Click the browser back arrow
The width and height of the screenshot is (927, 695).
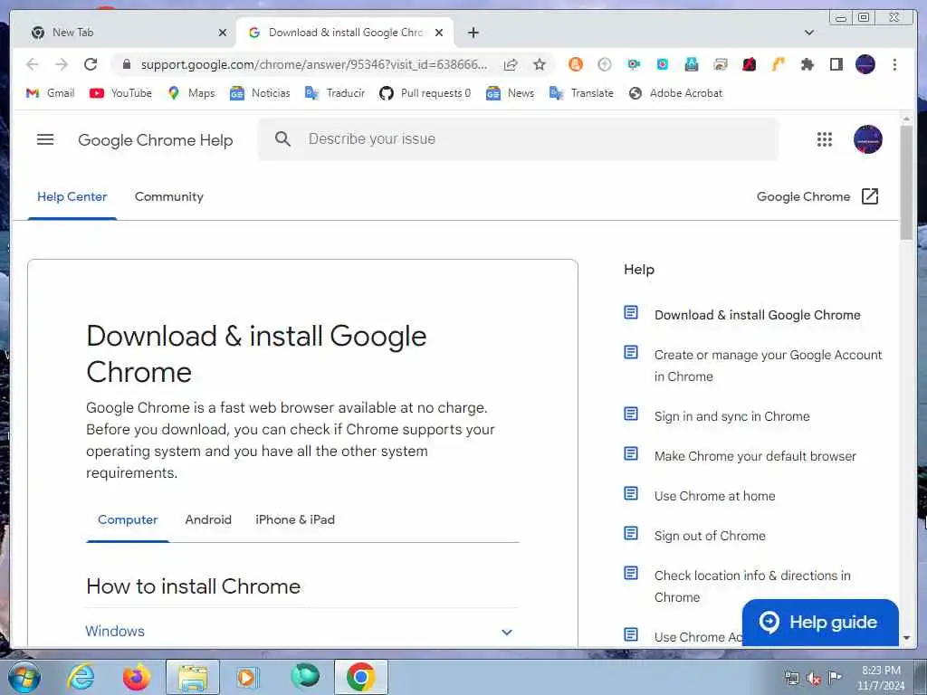(33, 64)
